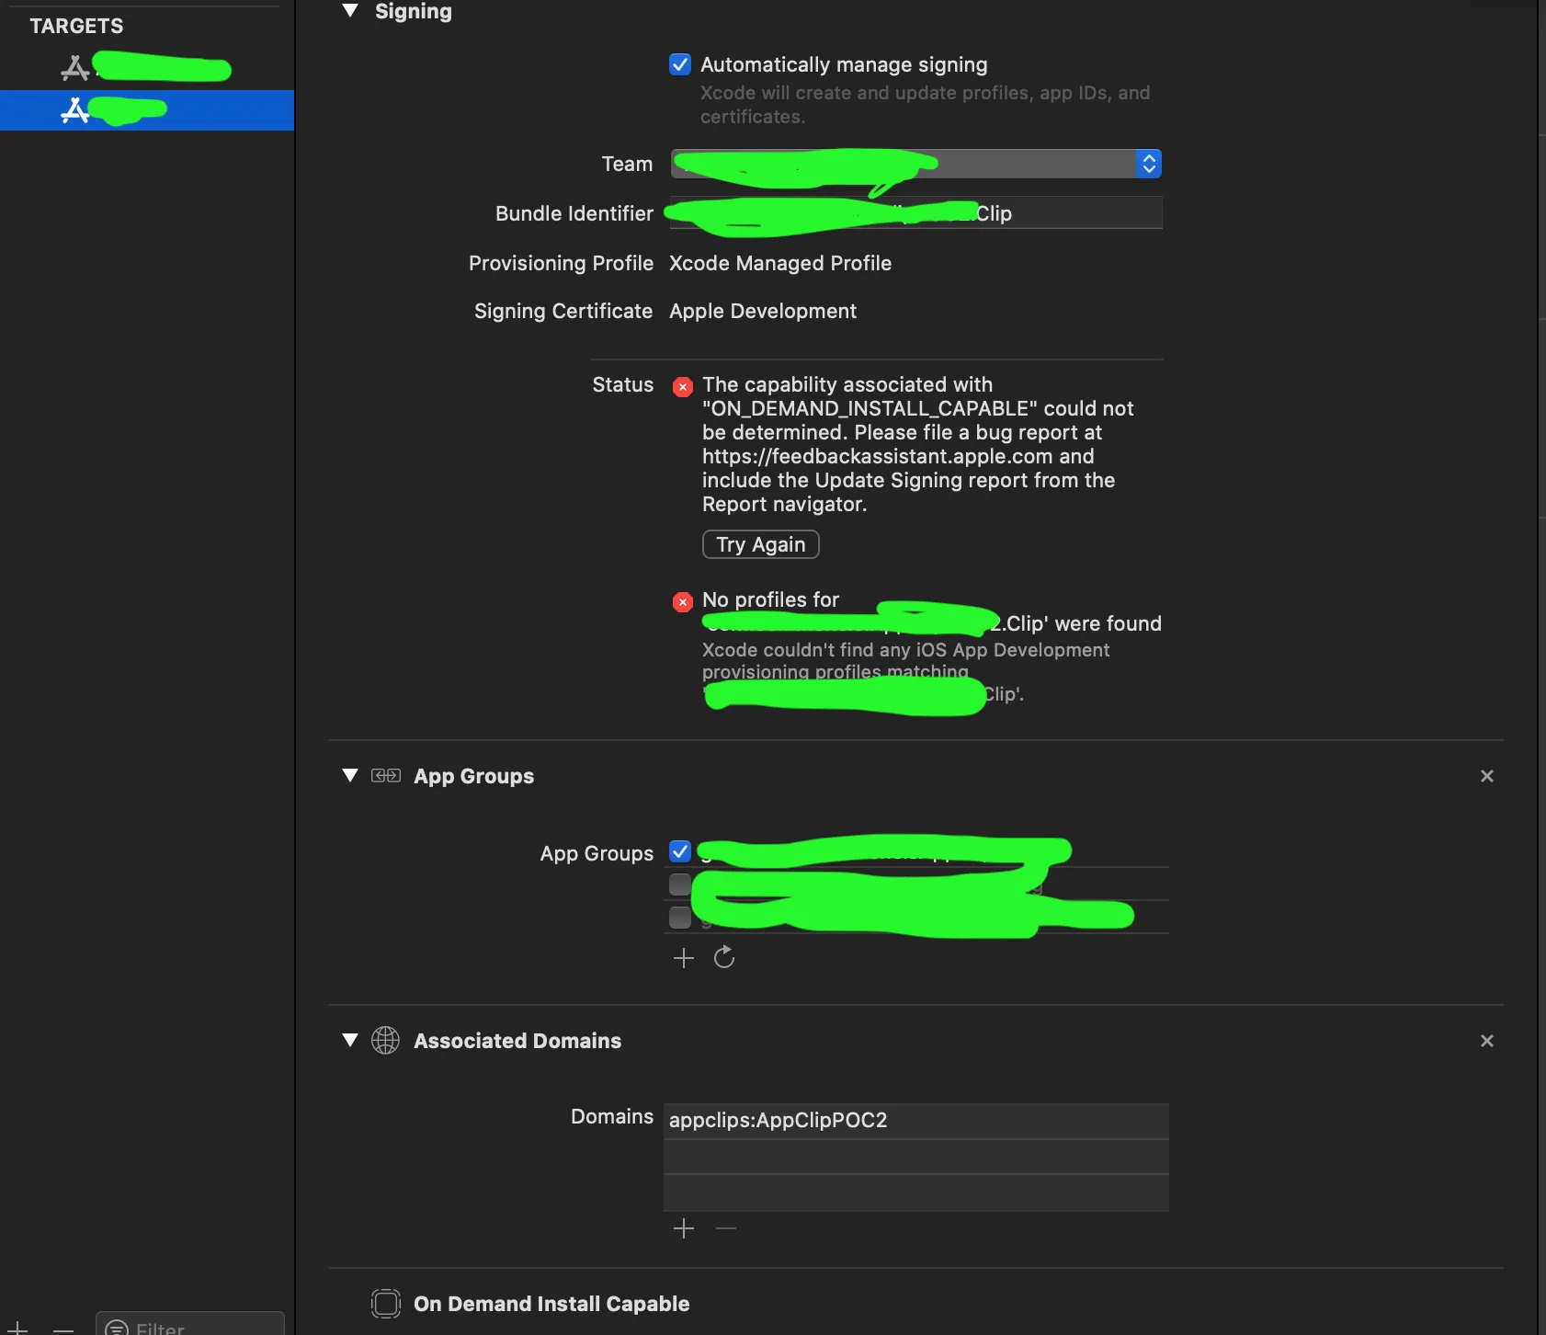
Task: Select the first target in TARGETS
Action: click(x=147, y=68)
